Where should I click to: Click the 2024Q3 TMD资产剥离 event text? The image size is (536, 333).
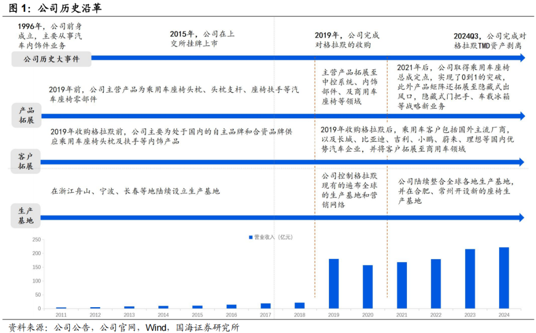[489, 41]
